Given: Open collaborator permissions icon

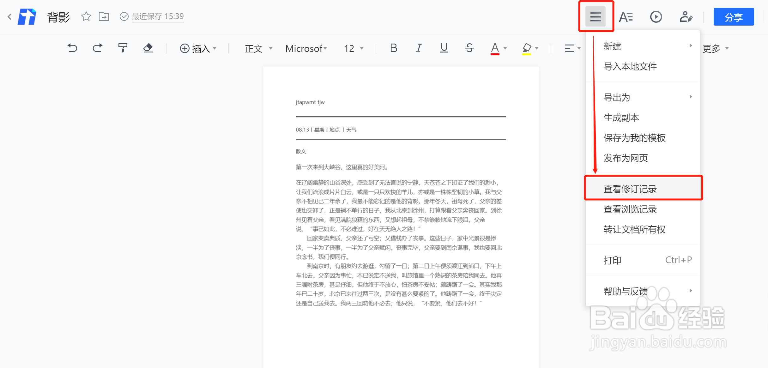Looking at the screenshot, I should coord(686,16).
